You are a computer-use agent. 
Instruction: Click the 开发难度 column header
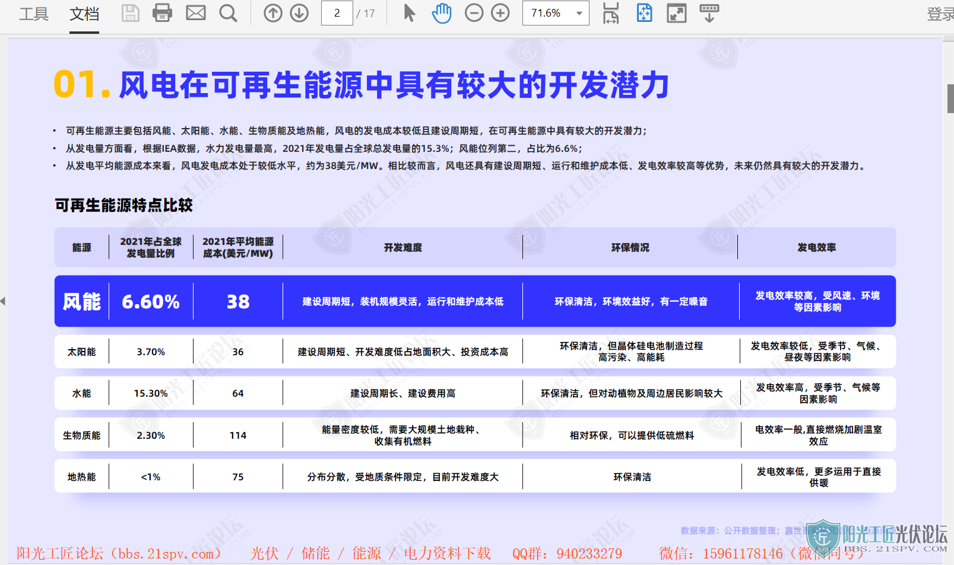pos(403,248)
